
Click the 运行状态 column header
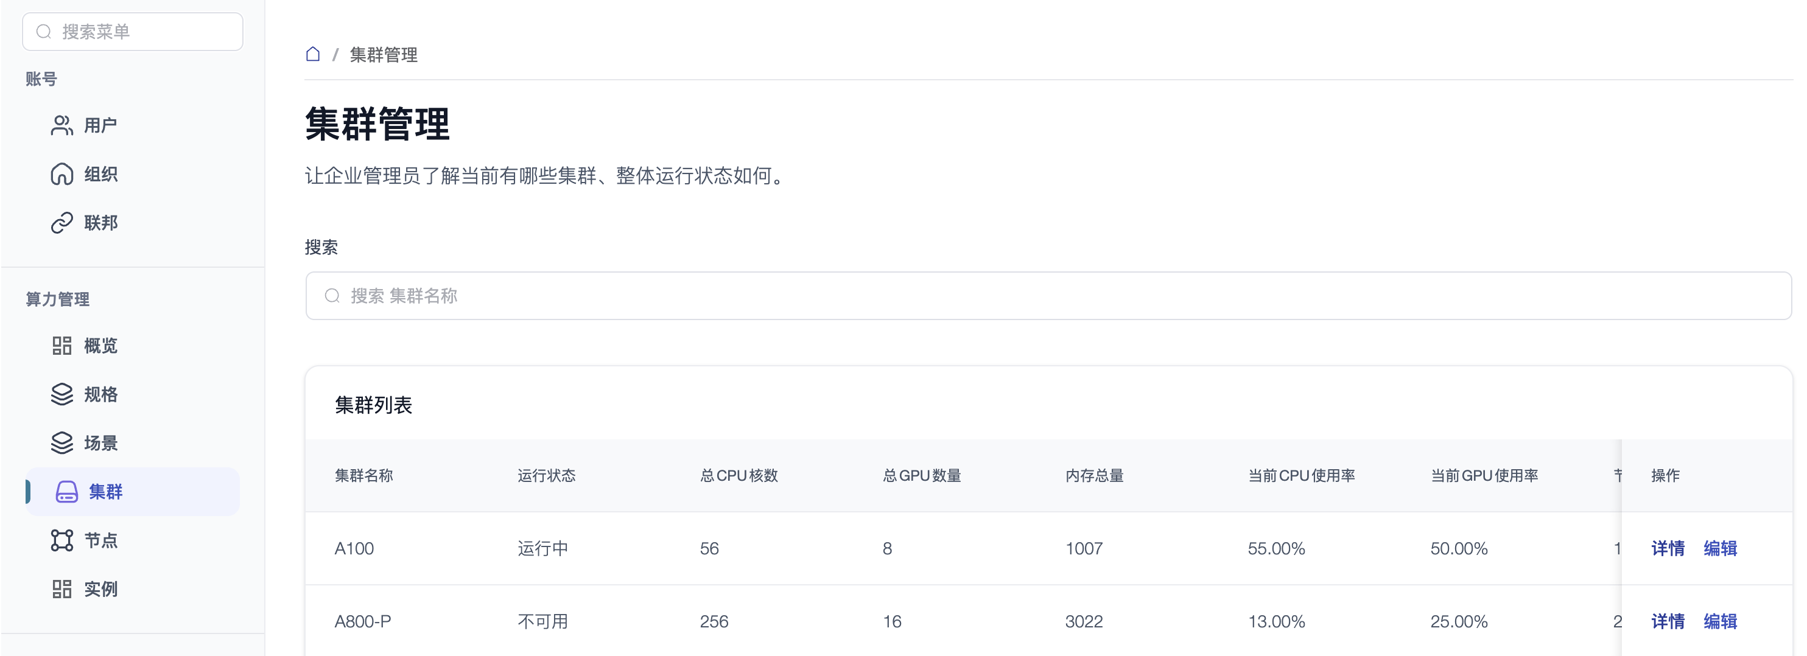pos(547,475)
